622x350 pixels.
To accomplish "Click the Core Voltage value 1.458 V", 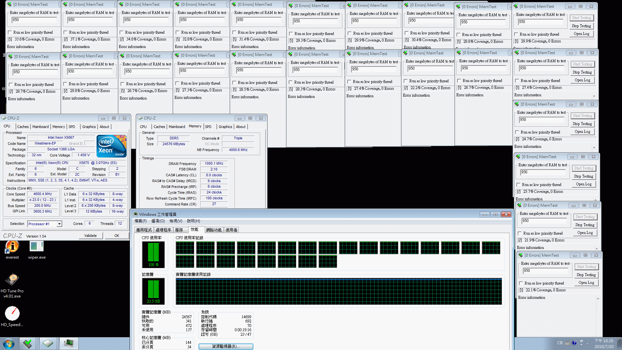I will pyautogui.click(x=84, y=155).
